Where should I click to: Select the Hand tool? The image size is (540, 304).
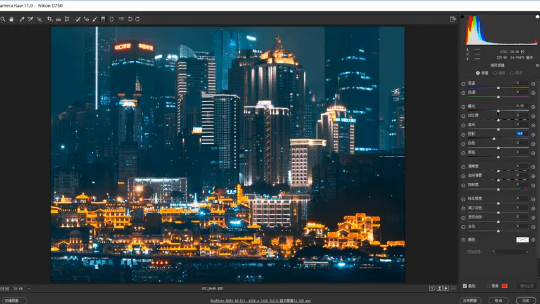coord(11,19)
